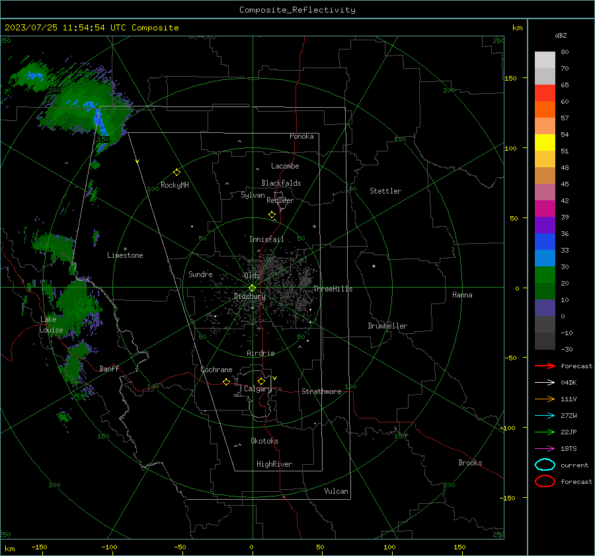Viewport: 595px width, 556px height.
Task: Click the 60 dBZ red color swatch
Action: coord(545,93)
